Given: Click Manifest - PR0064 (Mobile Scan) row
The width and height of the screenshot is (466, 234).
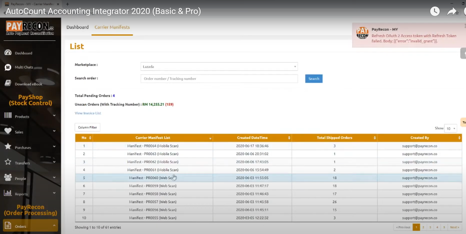Looking at the screenshot, I should click(268, 146).
